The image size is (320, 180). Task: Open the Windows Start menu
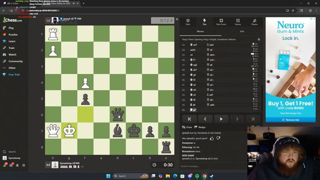108,176
